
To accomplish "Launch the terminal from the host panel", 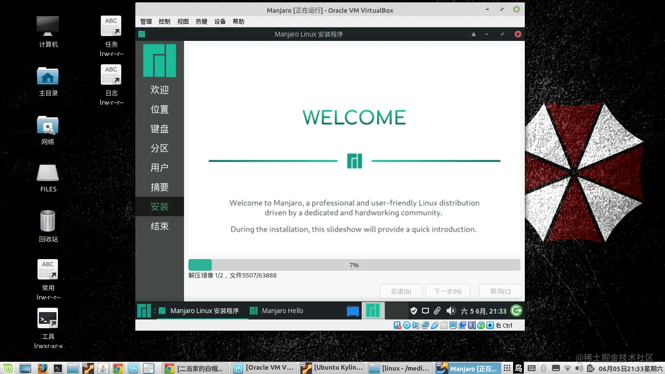I will coord(57,368).
